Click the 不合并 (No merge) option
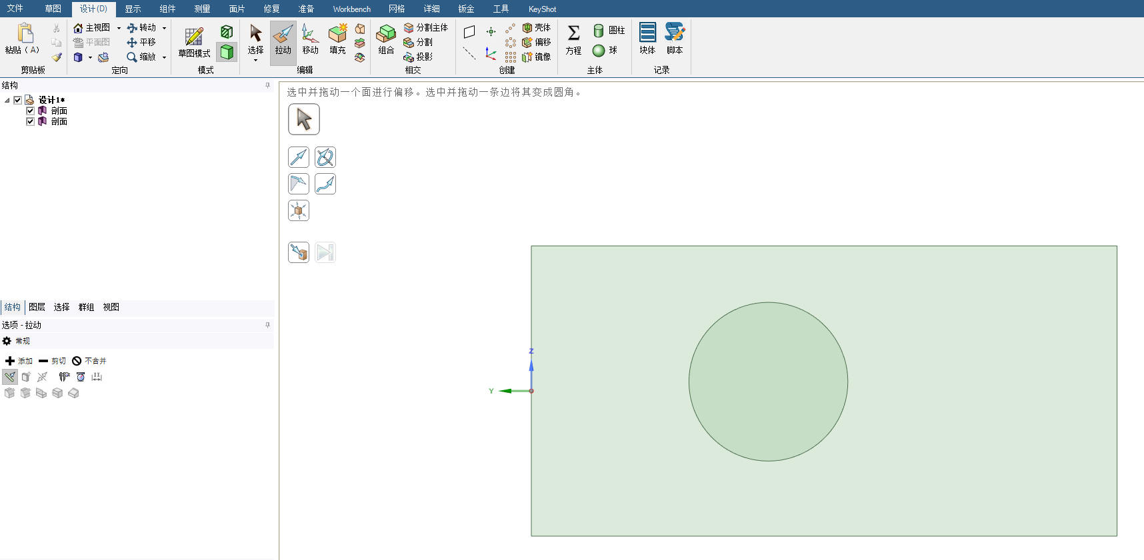Screen dimensions: 1144x560 tap(89, 361)
